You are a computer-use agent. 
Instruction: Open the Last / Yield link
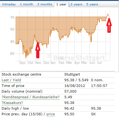point(11,80)
